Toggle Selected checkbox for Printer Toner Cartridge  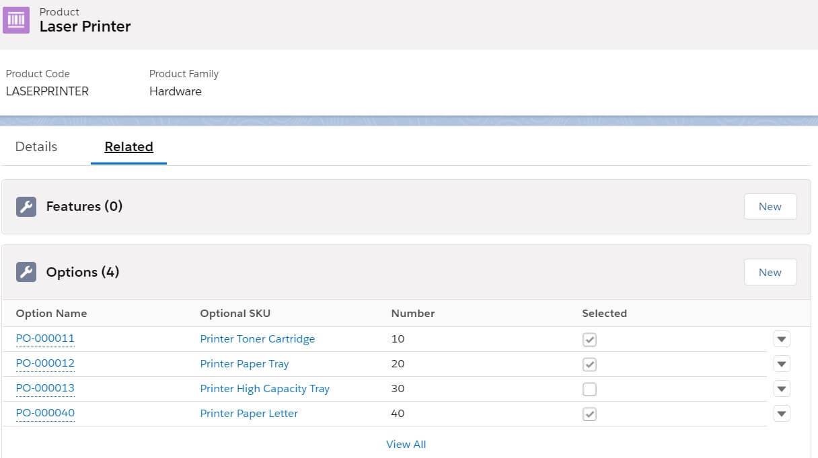589,340
